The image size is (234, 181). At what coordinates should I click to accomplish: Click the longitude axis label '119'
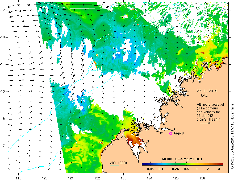click(19, 178)
